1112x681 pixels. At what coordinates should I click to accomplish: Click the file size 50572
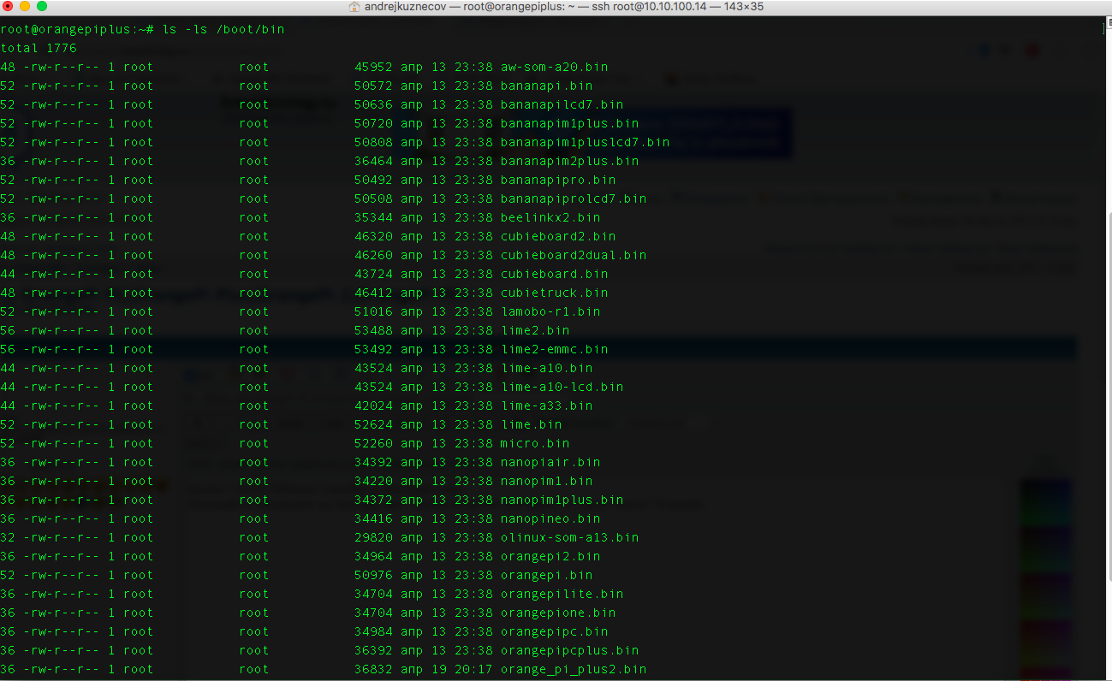point(373,86)
